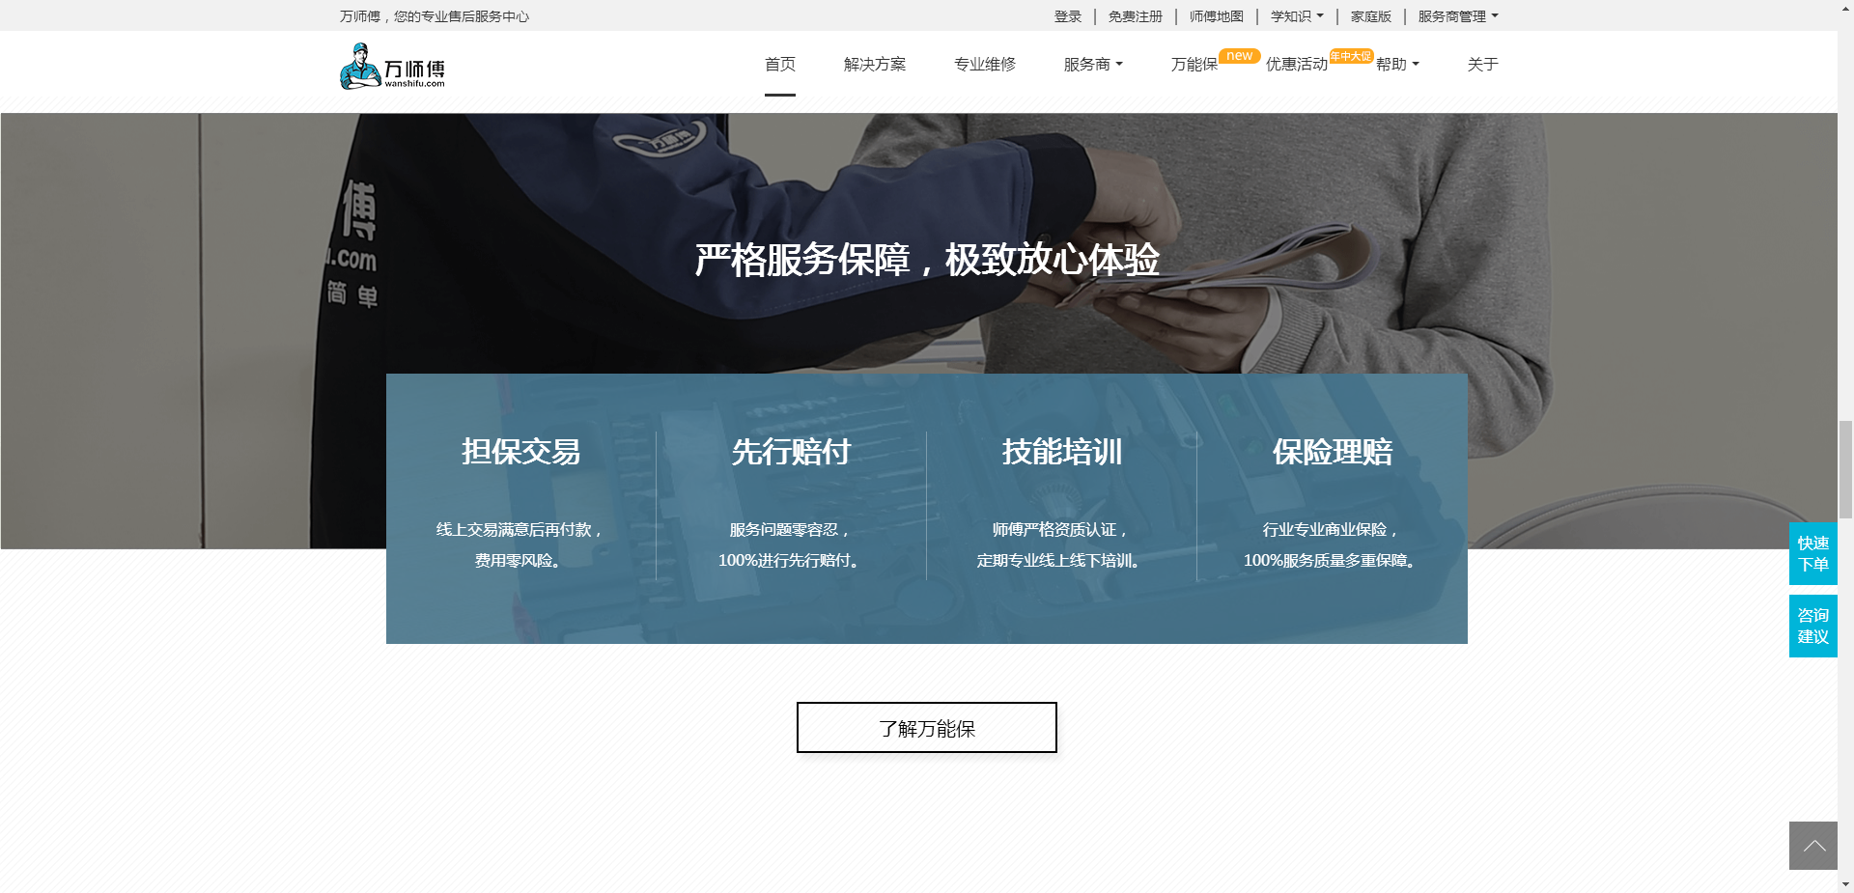Expand the 服务商管理 dropdown menu
Viewport: 1854px width, 893px height.
pyautogui.click(x=1457, y=16)
